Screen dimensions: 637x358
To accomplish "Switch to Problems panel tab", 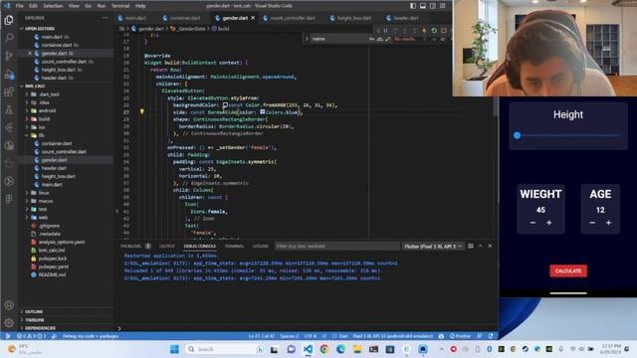I will pyautogui.click(x=130, y=246).
